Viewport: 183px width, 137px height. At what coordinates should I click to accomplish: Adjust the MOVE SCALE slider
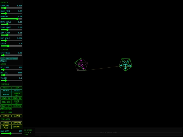pos(11,24)
